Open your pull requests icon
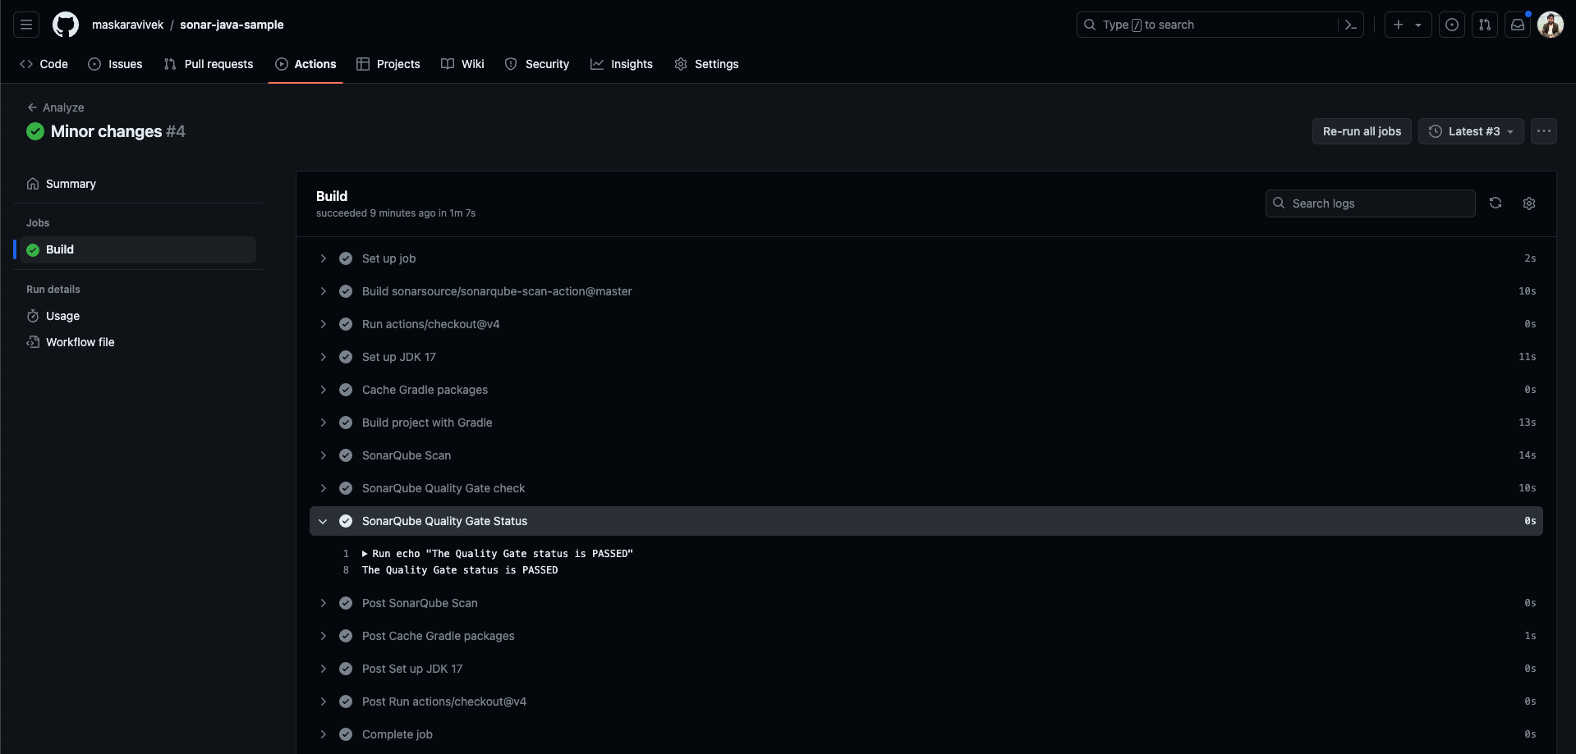Screen dimensions: 1576x754 click(1485, 25)
